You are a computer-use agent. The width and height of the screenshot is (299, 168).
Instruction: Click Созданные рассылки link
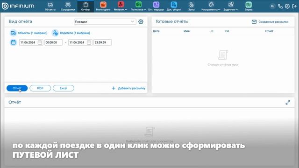pos(270,22)
